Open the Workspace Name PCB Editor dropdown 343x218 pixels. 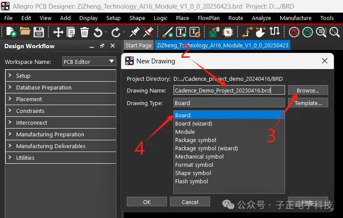[89, 62]
